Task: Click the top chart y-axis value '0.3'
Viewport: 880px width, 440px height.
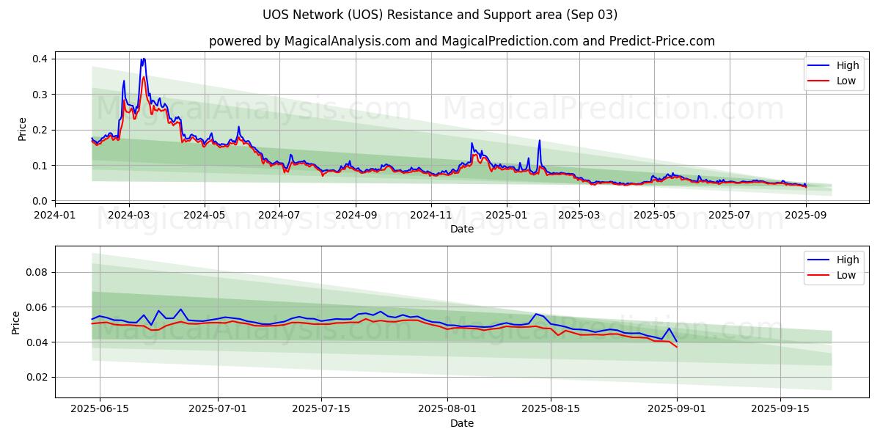Action: (x=40, y=95)
